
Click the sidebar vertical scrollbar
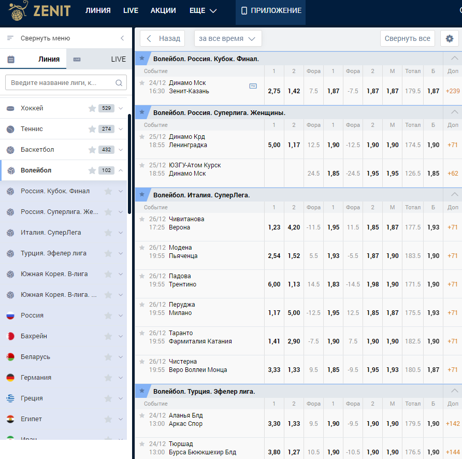129,164
